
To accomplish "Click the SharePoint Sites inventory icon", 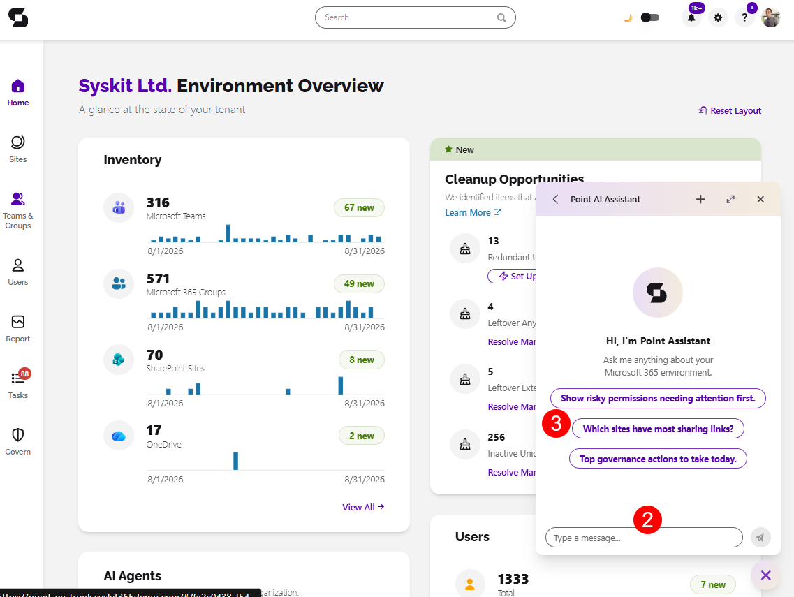I will point(119,360).
